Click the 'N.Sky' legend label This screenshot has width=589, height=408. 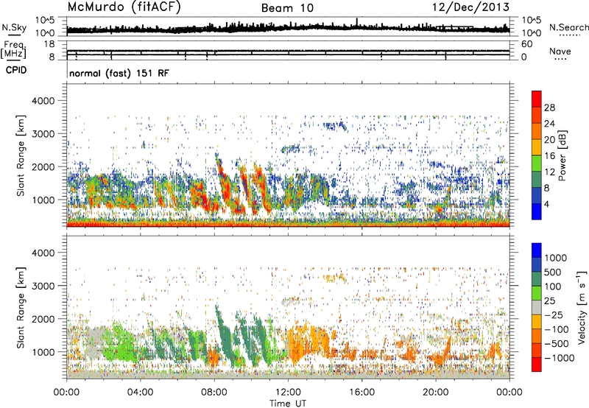(x=14, y=27)
